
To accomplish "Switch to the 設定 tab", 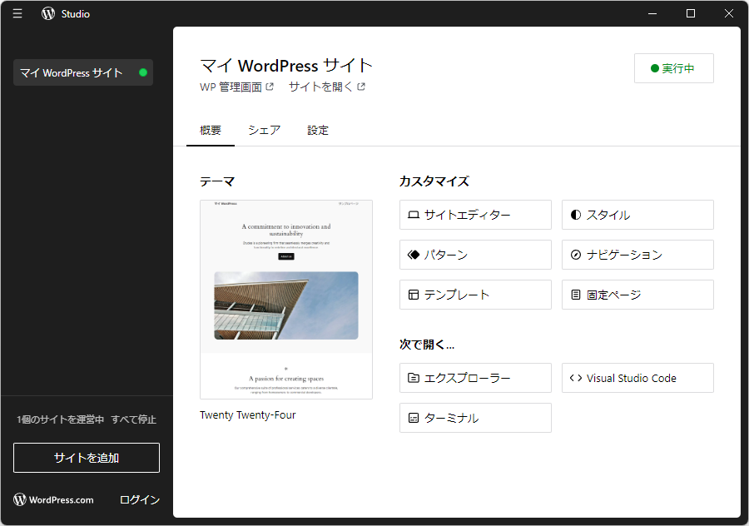I will [x=317, y=130].
